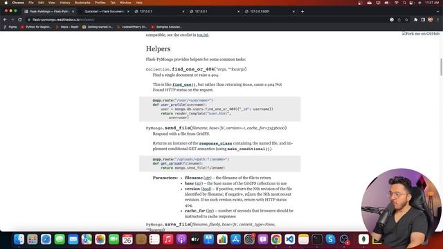Screen dimensions: 443x249
Task: Open Messages app in the dock
Action: coord(60,239)
